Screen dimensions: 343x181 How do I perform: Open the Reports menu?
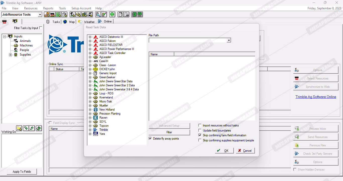48,8
